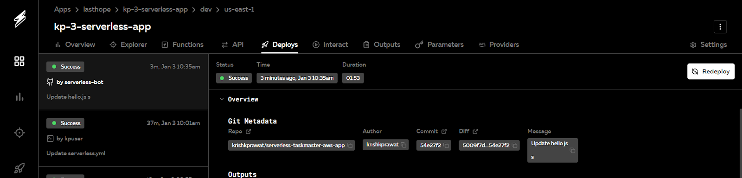Click the GitHub icon beside serverless-bot
Image resolution: width=742 pixels, height=178 pixels.
point(50,82)
